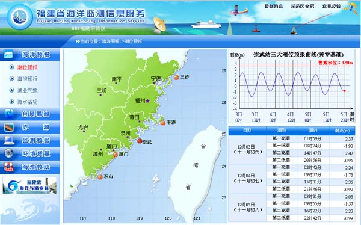Select the 平潭 station orange marker

163,123
